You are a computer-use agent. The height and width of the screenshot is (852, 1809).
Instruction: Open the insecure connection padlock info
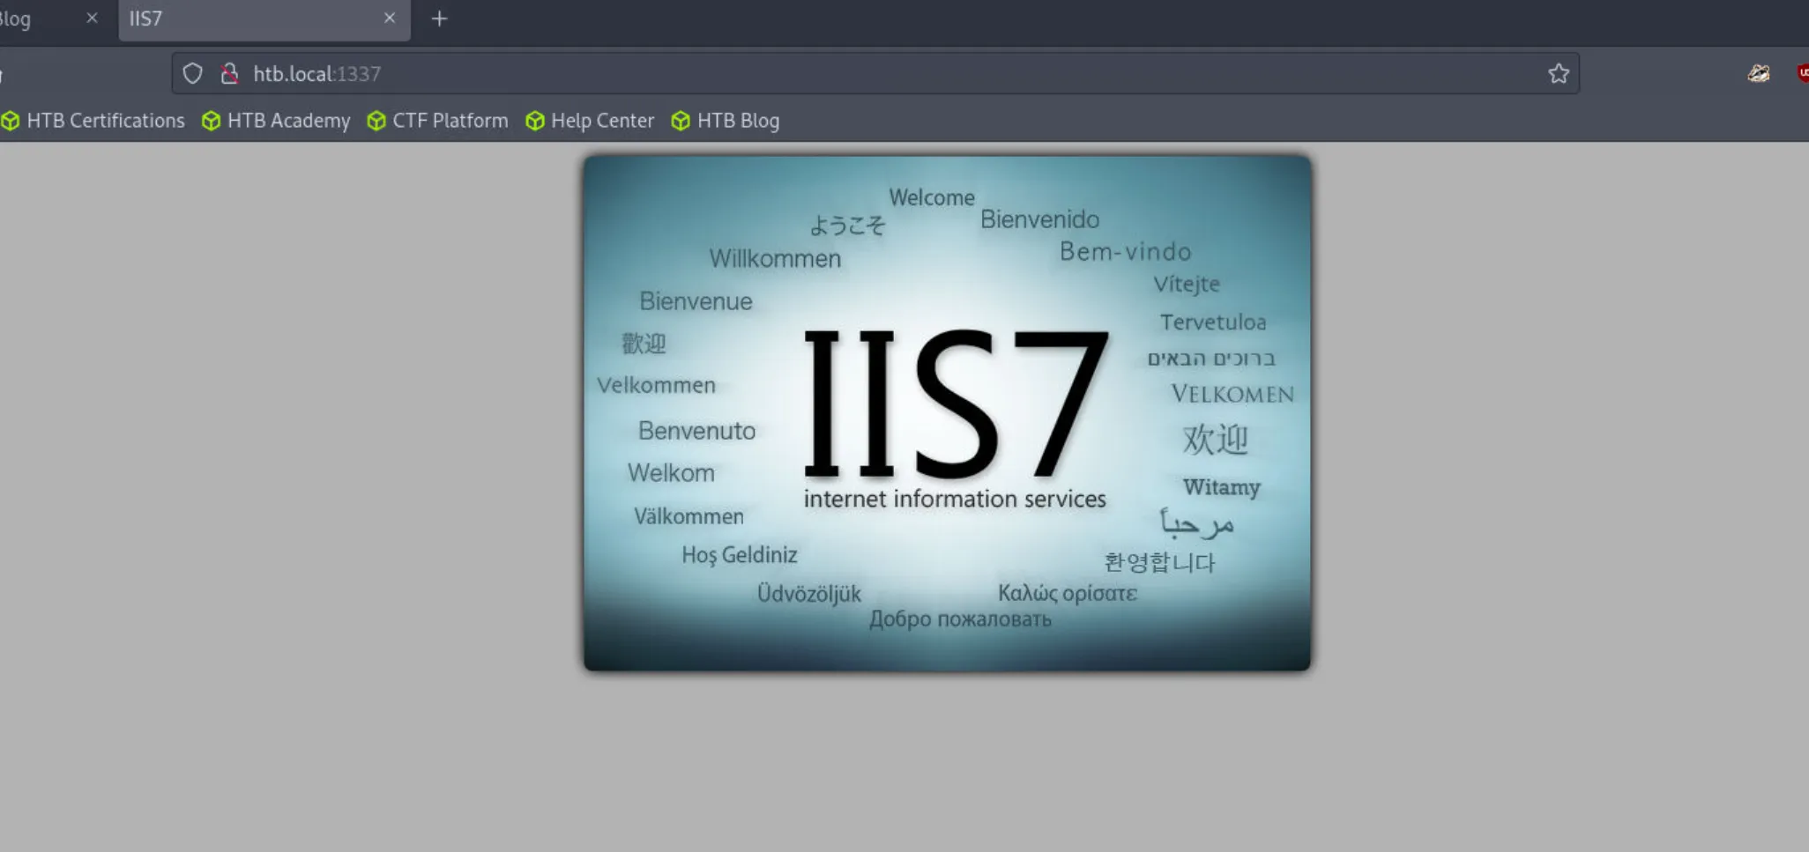point(229,73)
